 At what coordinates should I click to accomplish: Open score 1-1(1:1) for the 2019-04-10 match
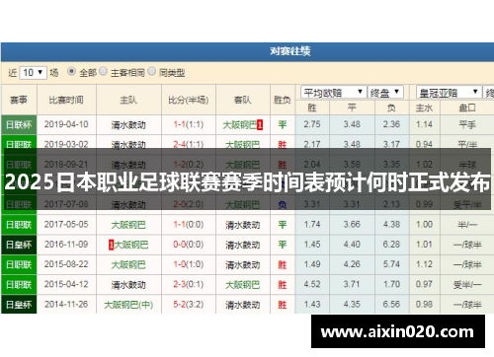189,124
